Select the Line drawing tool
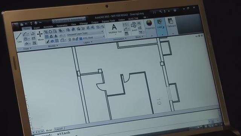Viewport: 241px width, 136px height. [19, 37]
